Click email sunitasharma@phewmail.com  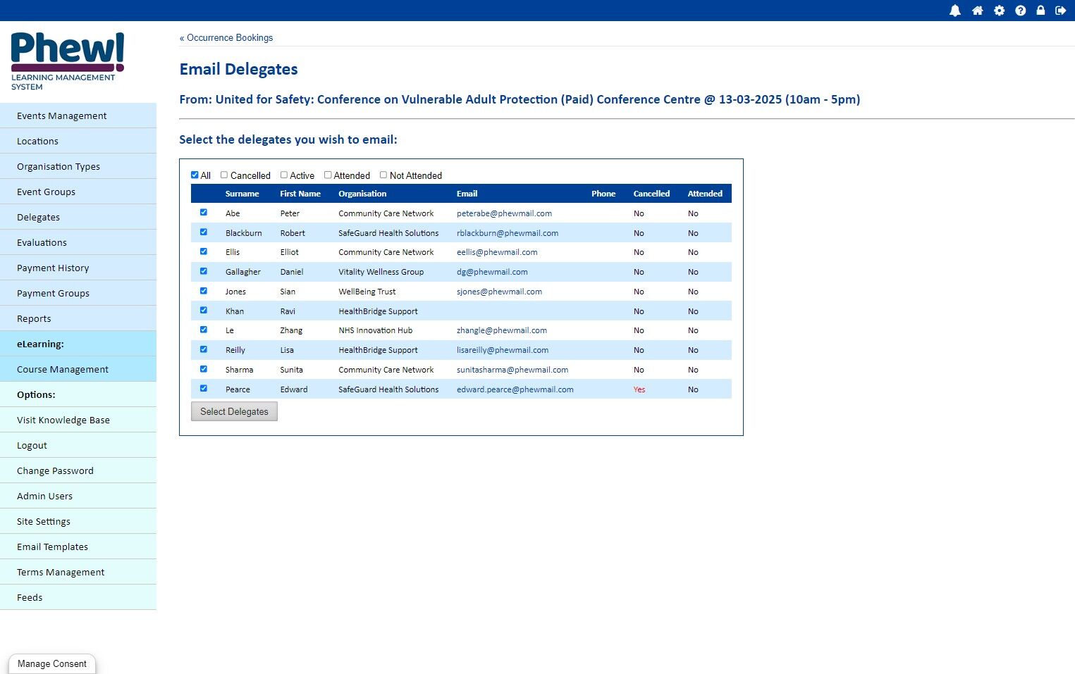tap(512, 370)
